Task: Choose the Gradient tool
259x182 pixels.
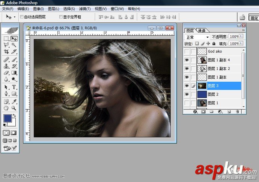Action: tap(14, 73)
